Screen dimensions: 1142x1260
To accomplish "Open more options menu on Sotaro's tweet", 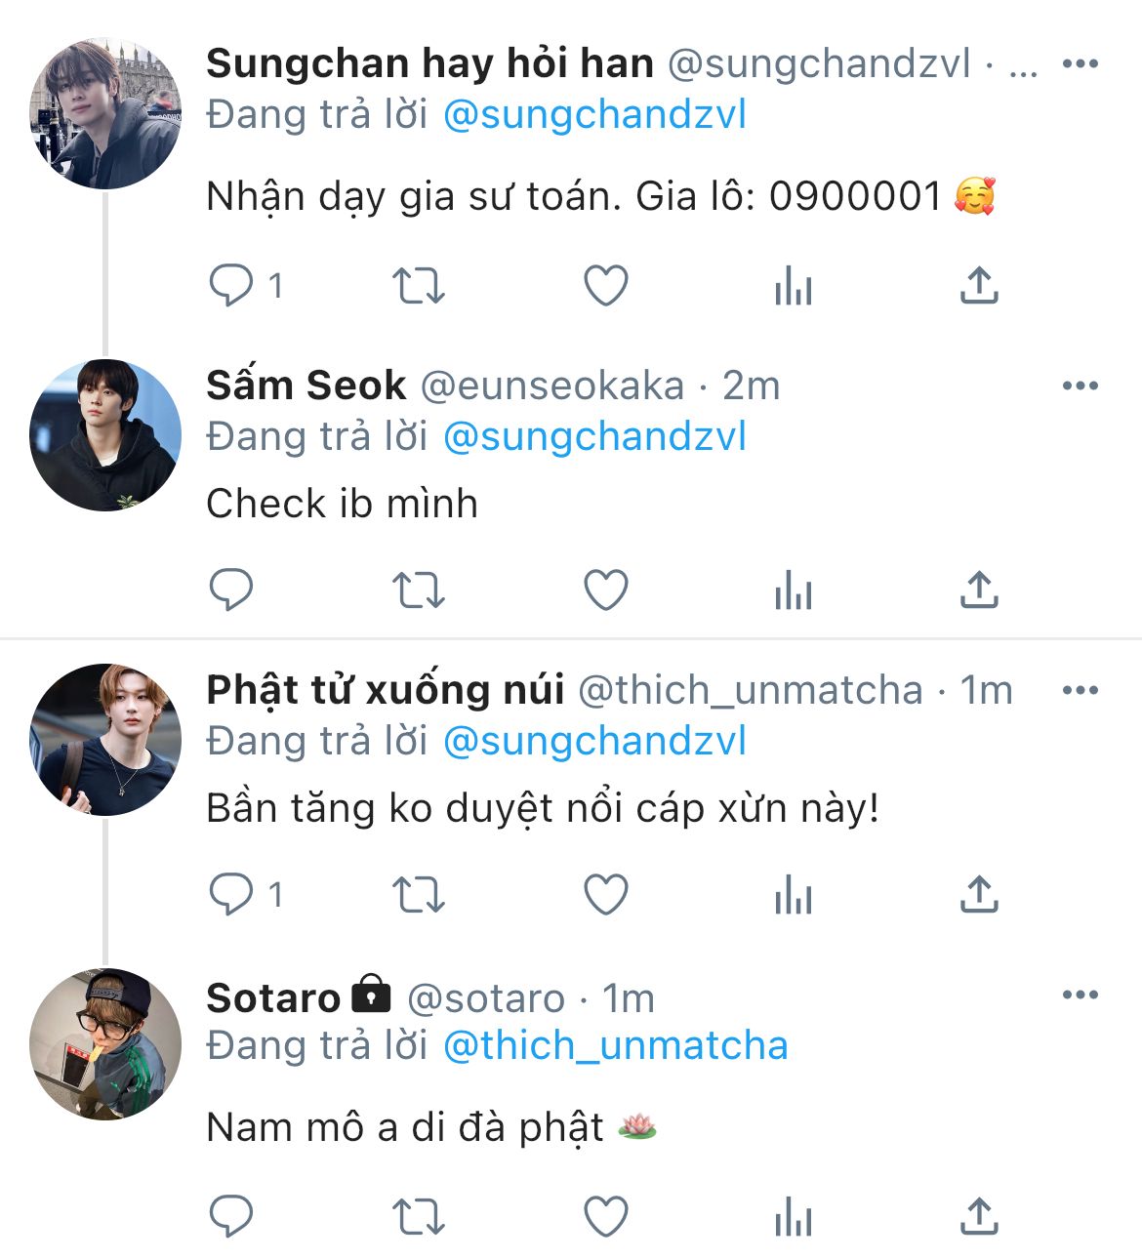I will coord(1080,996).
